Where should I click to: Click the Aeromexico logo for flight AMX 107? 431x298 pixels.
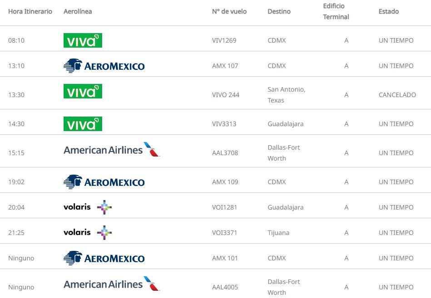pyautogui.click(x=104, y=66)
